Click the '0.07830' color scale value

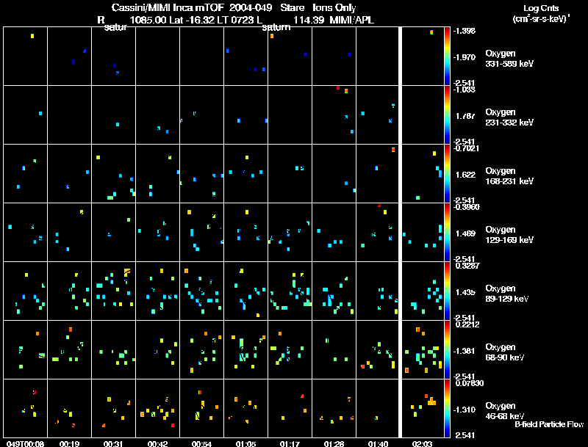click(x=470, y=383)
